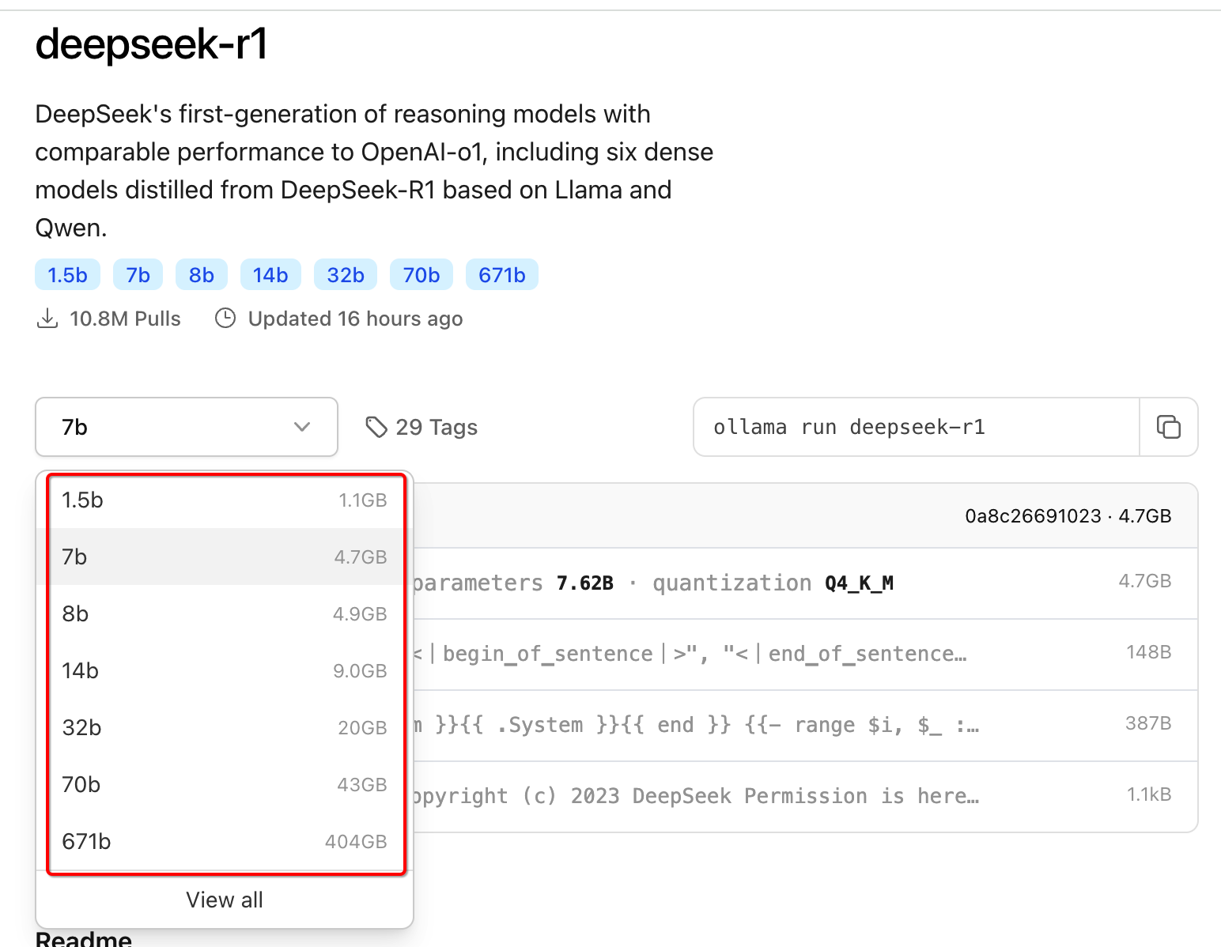Click the 32b blue tag badge
The image size is (1221, 947).
(x=346, y=275)
